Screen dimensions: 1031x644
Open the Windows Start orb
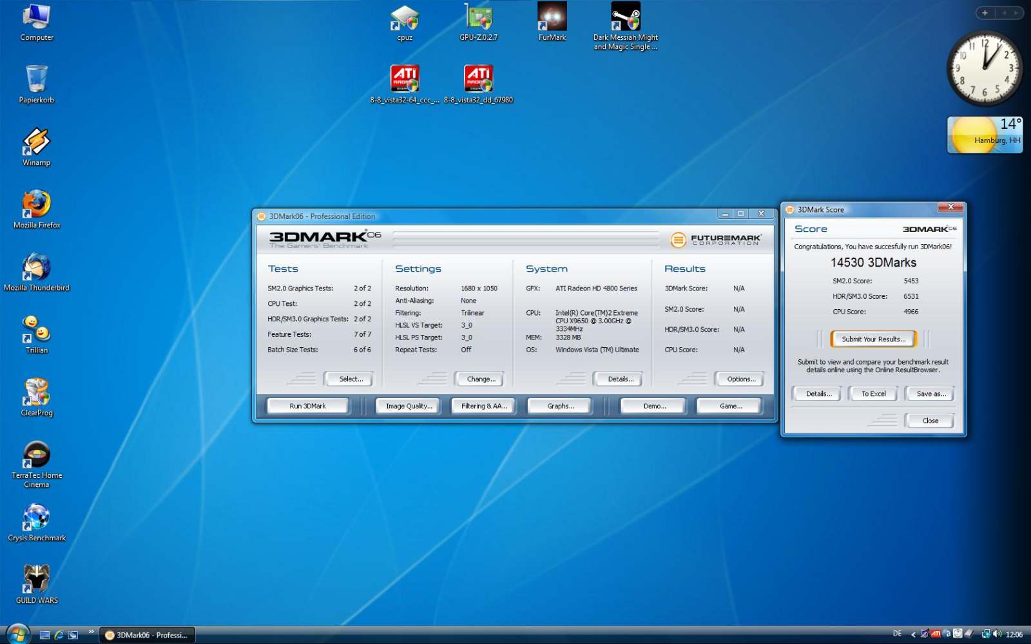point(17,634)
